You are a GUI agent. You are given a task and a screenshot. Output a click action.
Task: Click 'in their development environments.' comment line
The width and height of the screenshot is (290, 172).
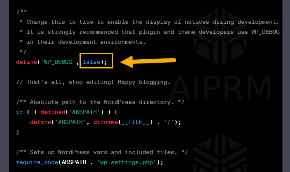point(82,42)
